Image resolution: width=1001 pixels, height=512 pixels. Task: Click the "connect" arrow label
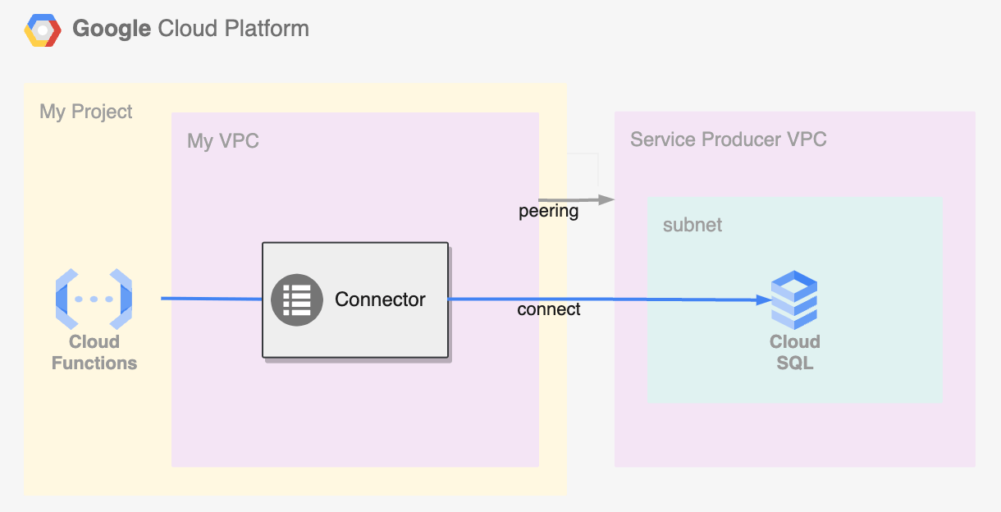coord(549,309)
